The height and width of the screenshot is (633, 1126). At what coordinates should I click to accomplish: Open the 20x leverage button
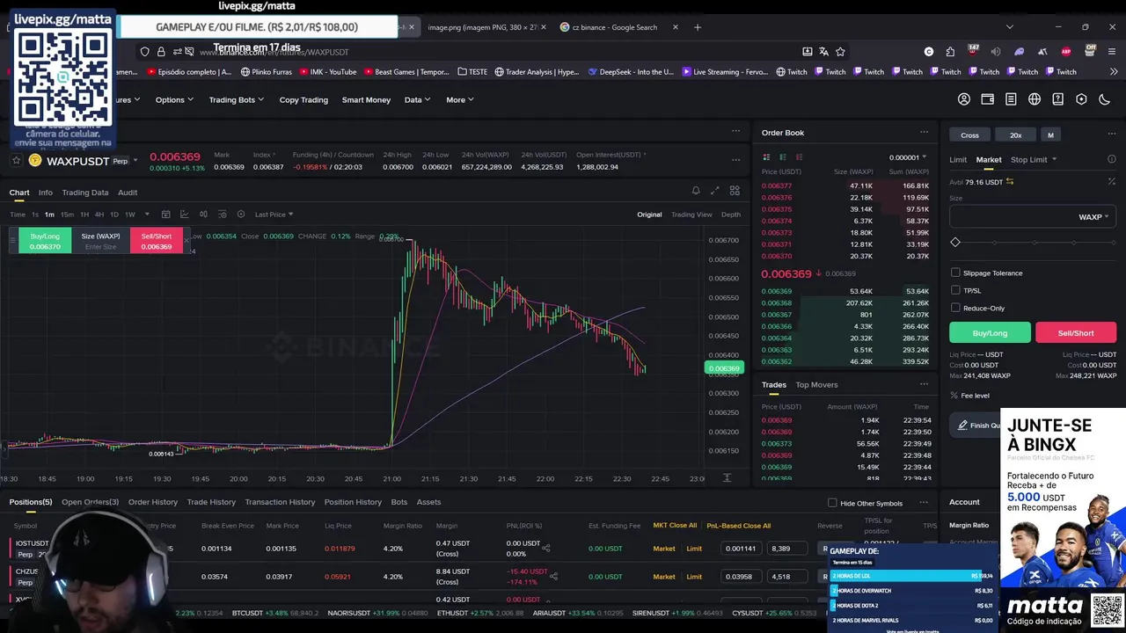coord(1015,135)
